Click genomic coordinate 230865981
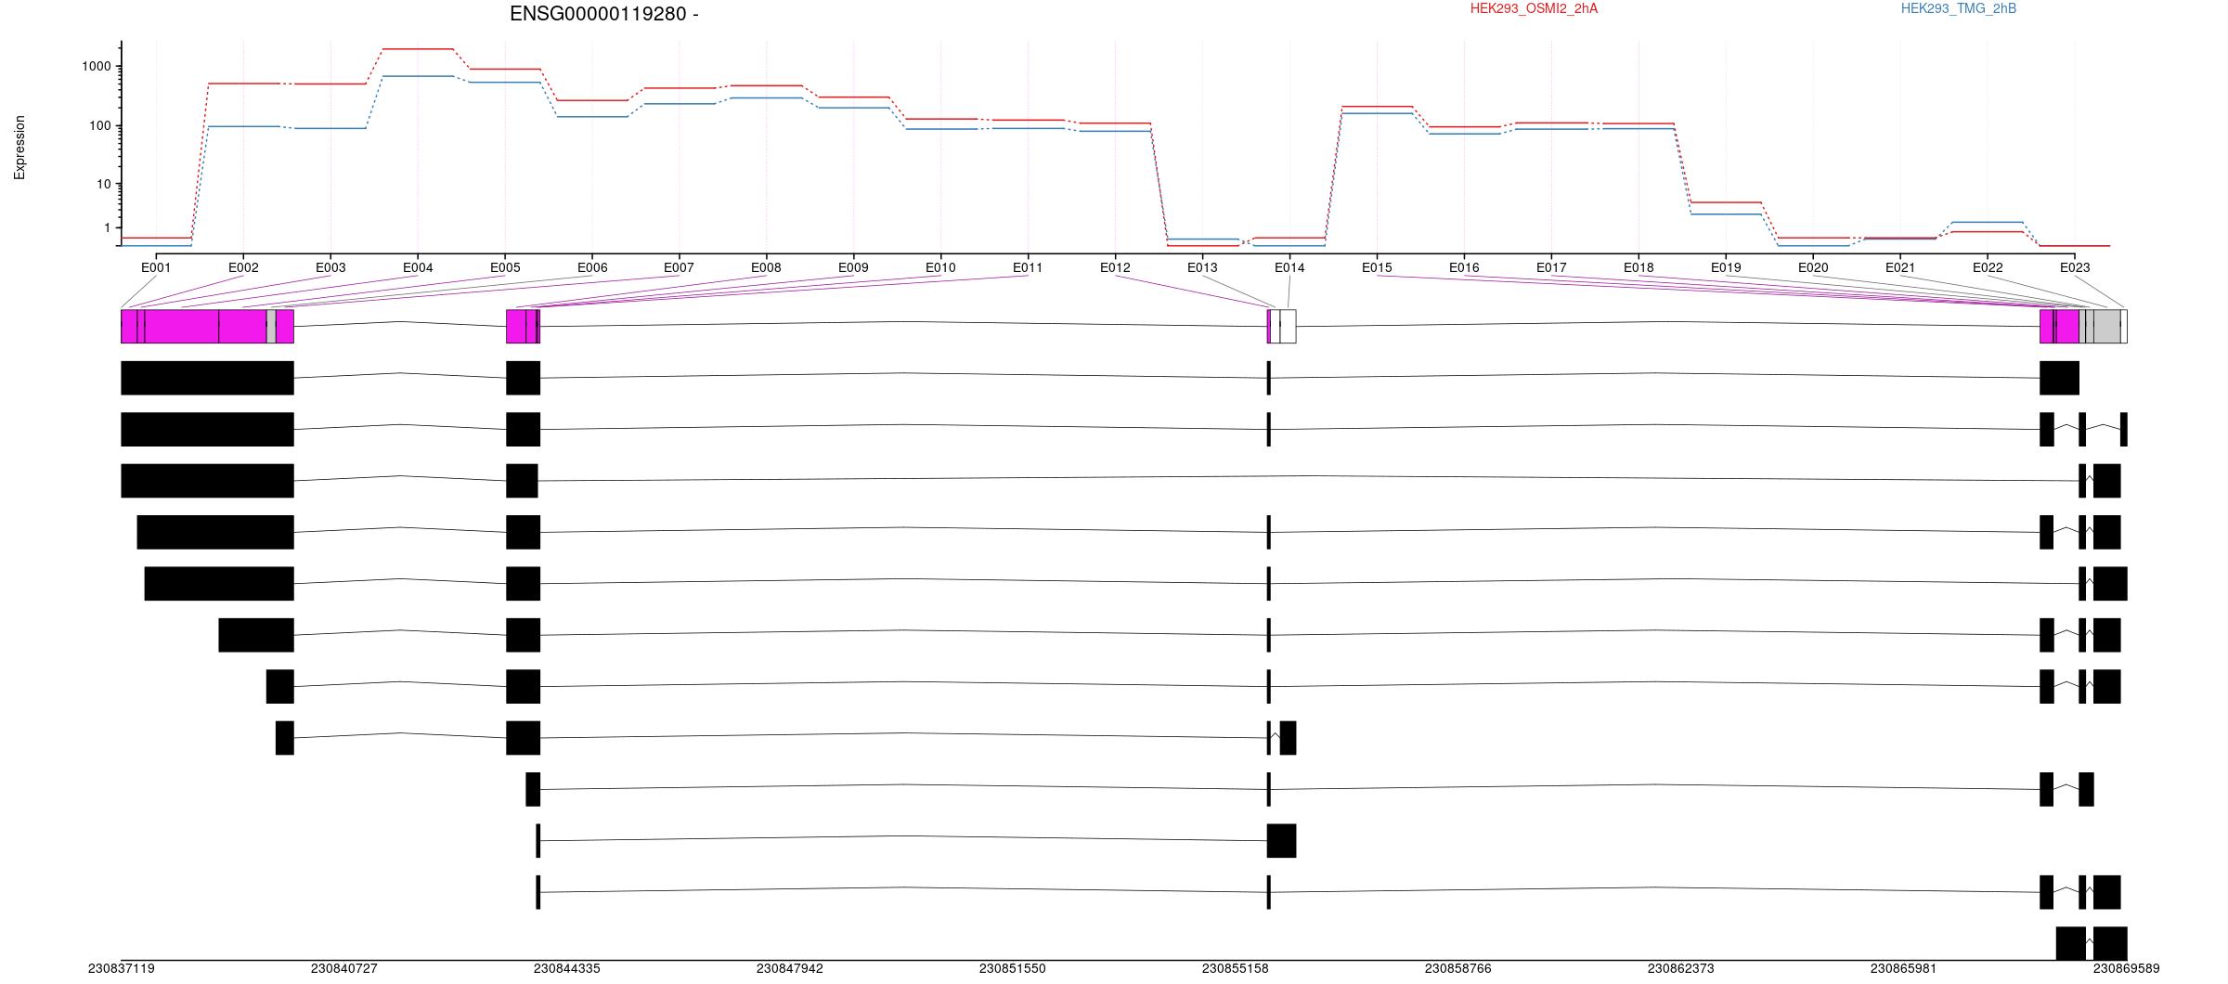The height and width of the screenshot is (984, 2228). [1904, 968]
